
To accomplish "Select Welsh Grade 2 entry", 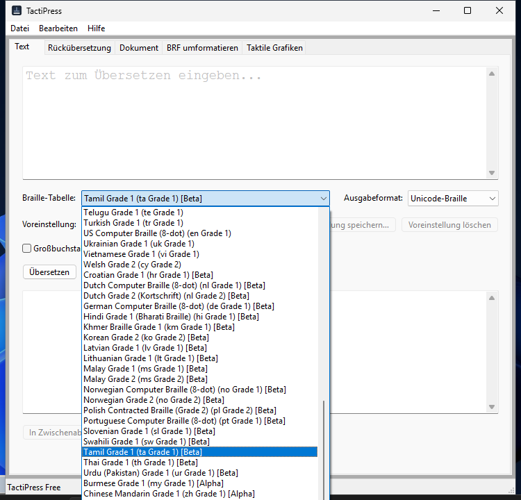I will pyautogui.click(x=199, y=265).
